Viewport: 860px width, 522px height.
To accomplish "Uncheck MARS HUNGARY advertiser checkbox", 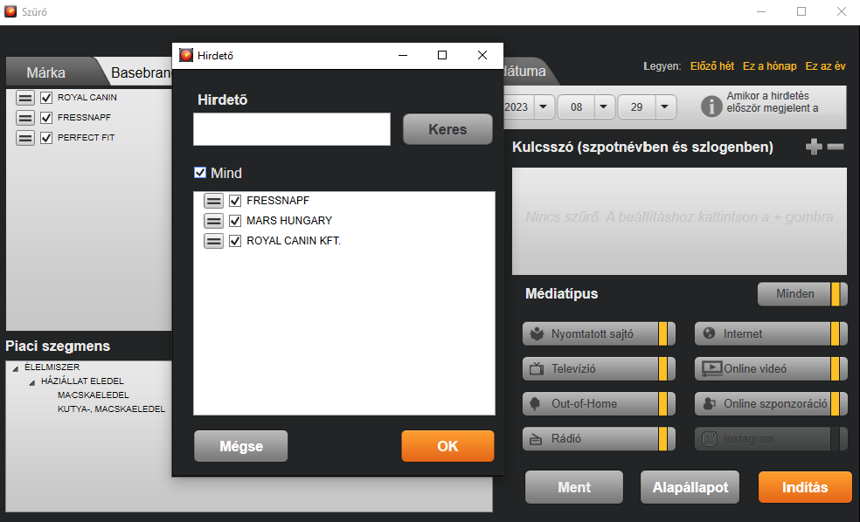I will coord(235,221).
